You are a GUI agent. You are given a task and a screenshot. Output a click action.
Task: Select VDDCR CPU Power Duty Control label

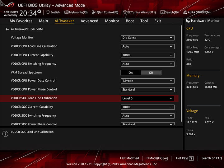pos(33,81)
